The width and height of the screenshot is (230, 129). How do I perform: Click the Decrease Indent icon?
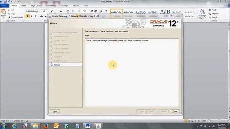pyautogui.click(x=92, y=11)
